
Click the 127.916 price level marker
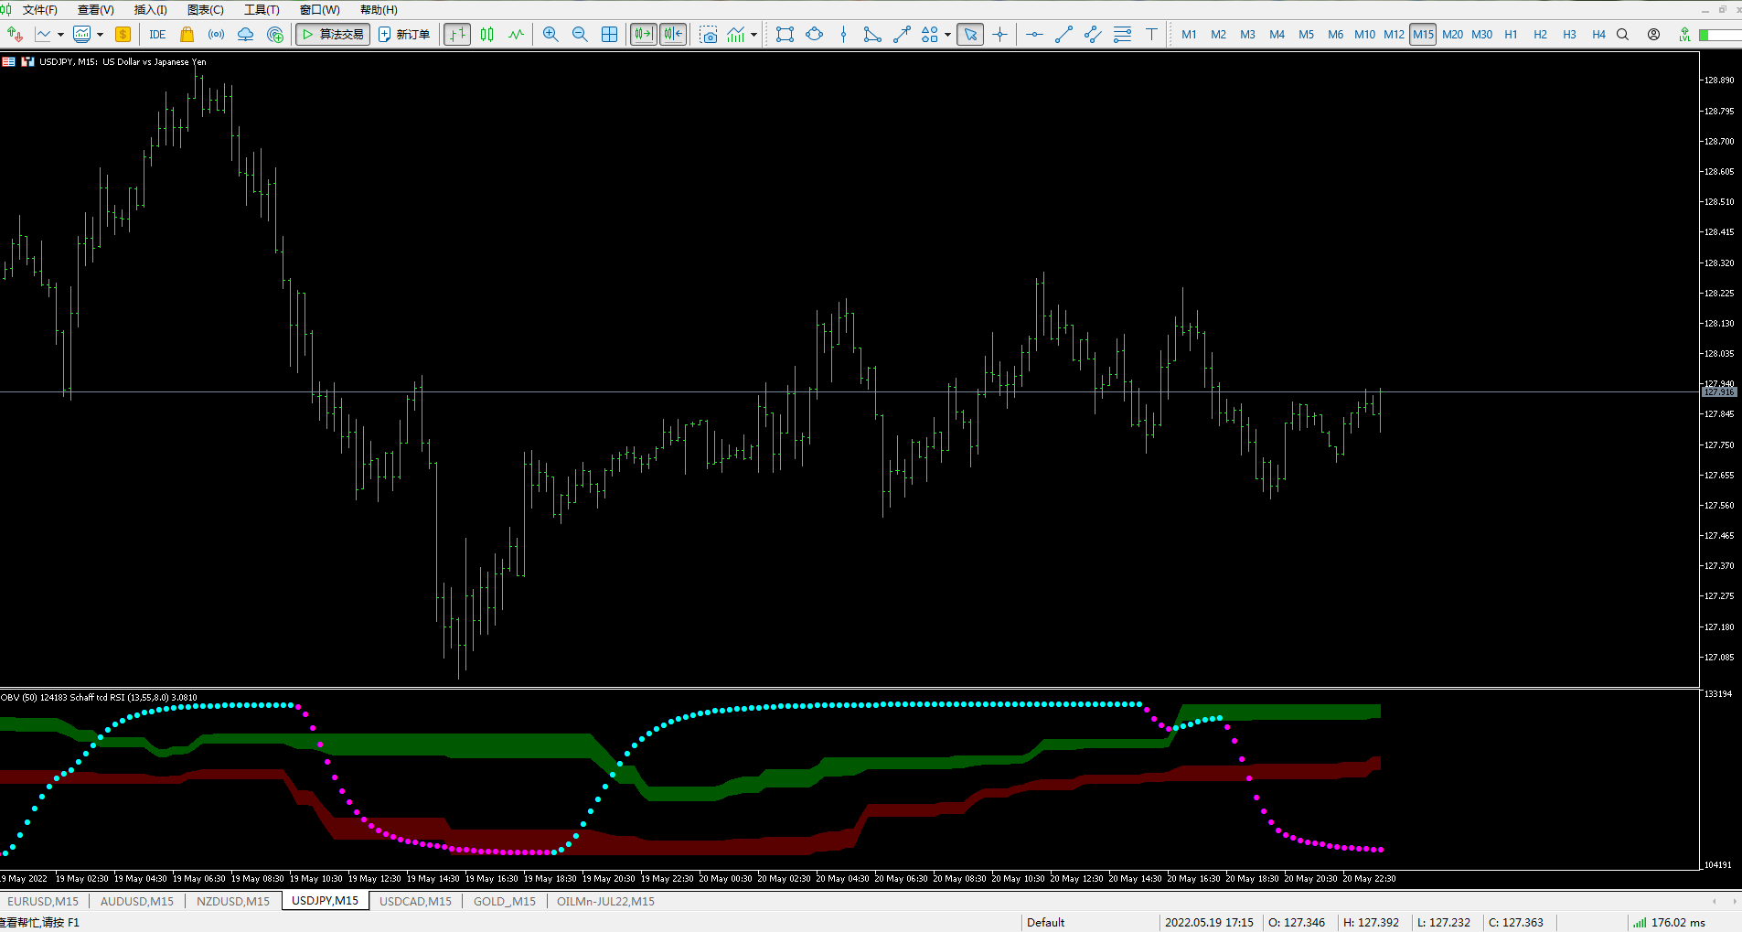(1719, 392)
